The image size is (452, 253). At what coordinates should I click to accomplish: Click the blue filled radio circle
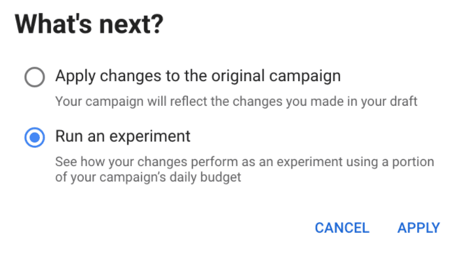35,137
